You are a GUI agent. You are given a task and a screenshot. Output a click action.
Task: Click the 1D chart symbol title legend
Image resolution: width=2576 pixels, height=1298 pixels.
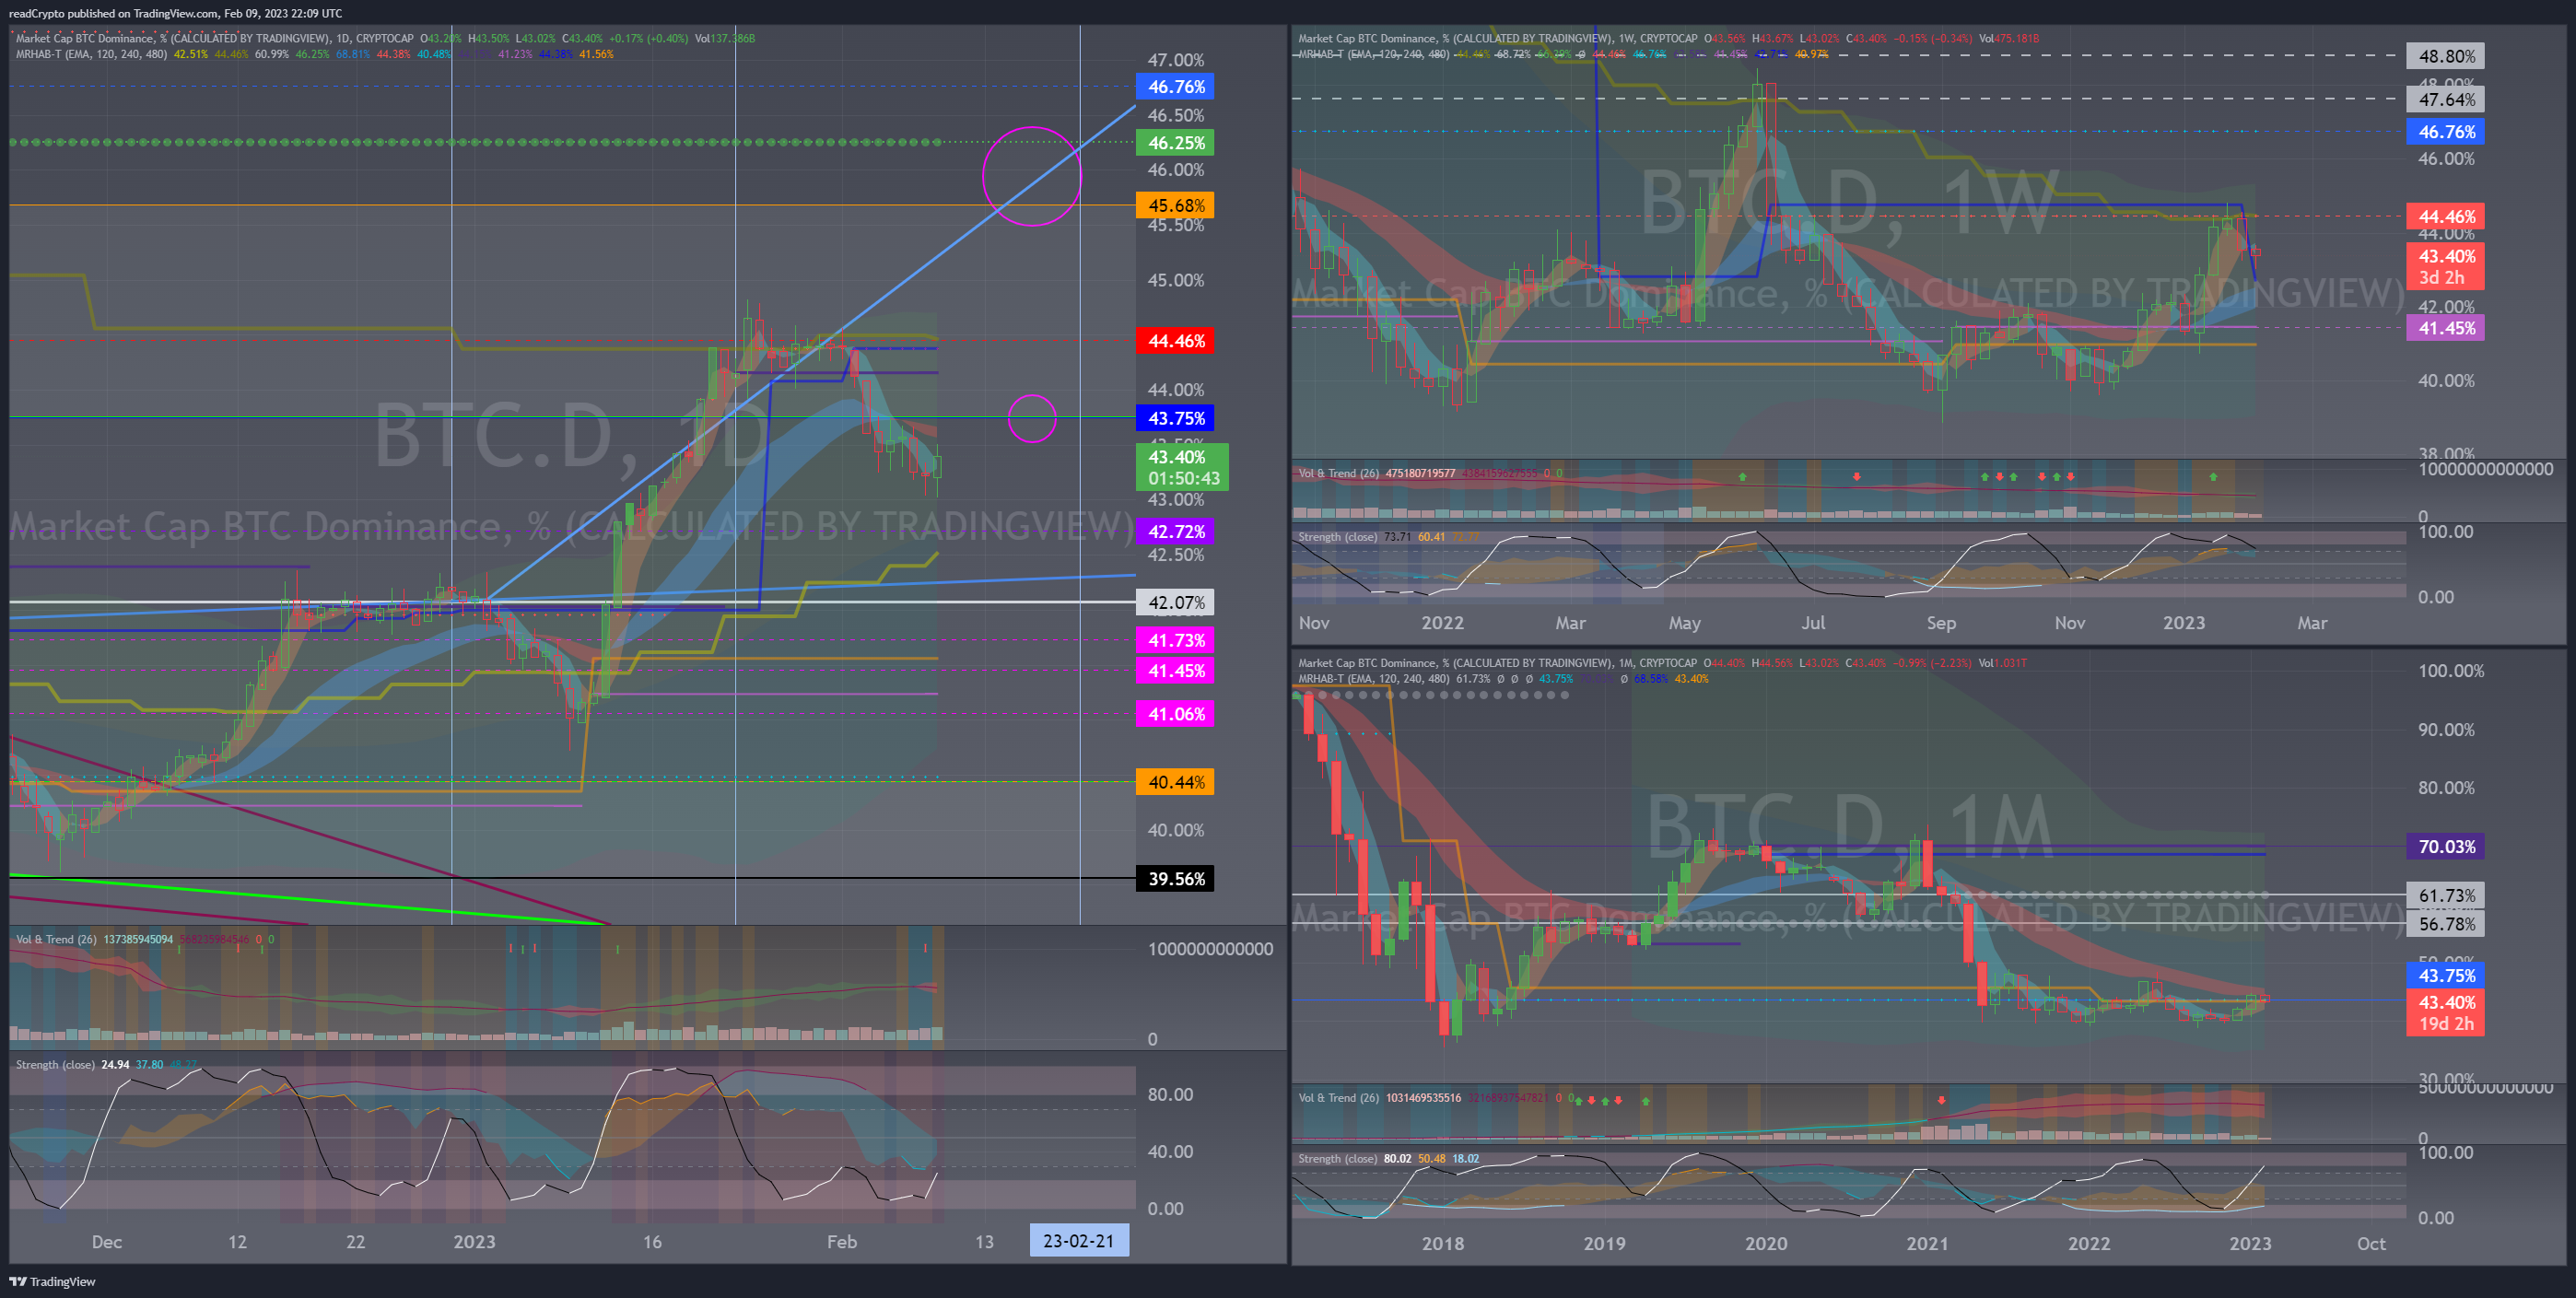tap(214, 39)
